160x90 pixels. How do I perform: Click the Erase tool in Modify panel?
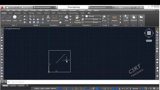tap(43, 16)
